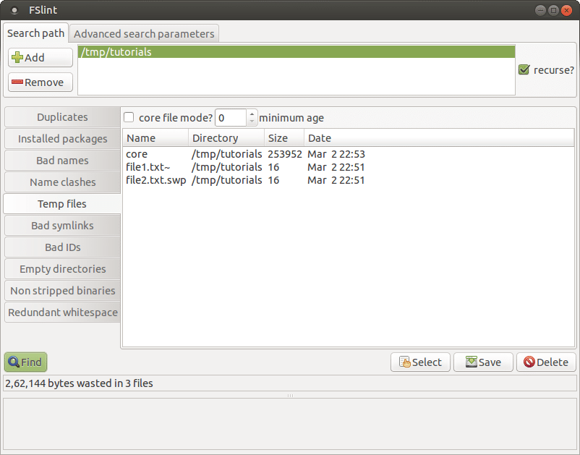Open Bad names section

click(62, 161)
